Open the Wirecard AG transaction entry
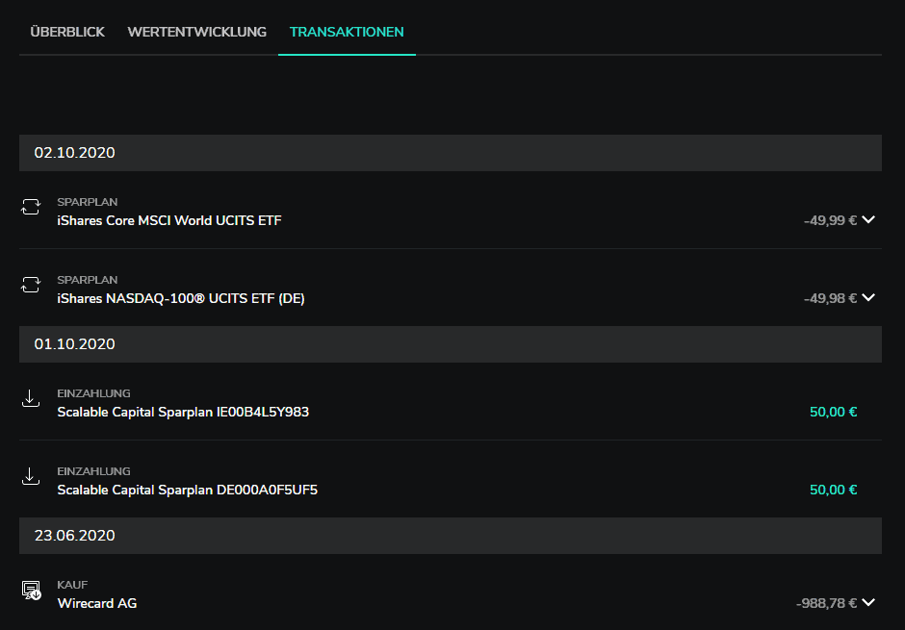Screen dimensions: 905x630 (451, 593)
